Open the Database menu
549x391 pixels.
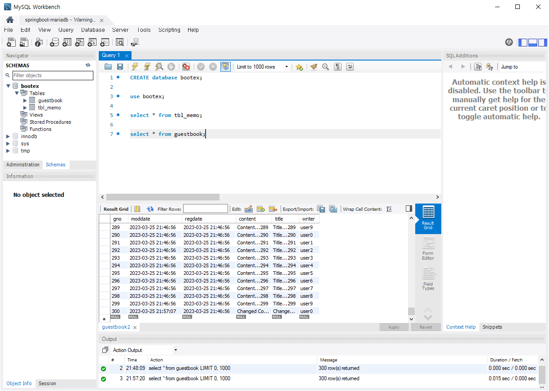point(93,30)
